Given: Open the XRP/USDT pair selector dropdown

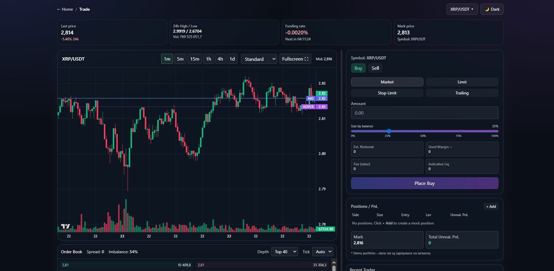Looking at the screenshot, I should point(462,9).
